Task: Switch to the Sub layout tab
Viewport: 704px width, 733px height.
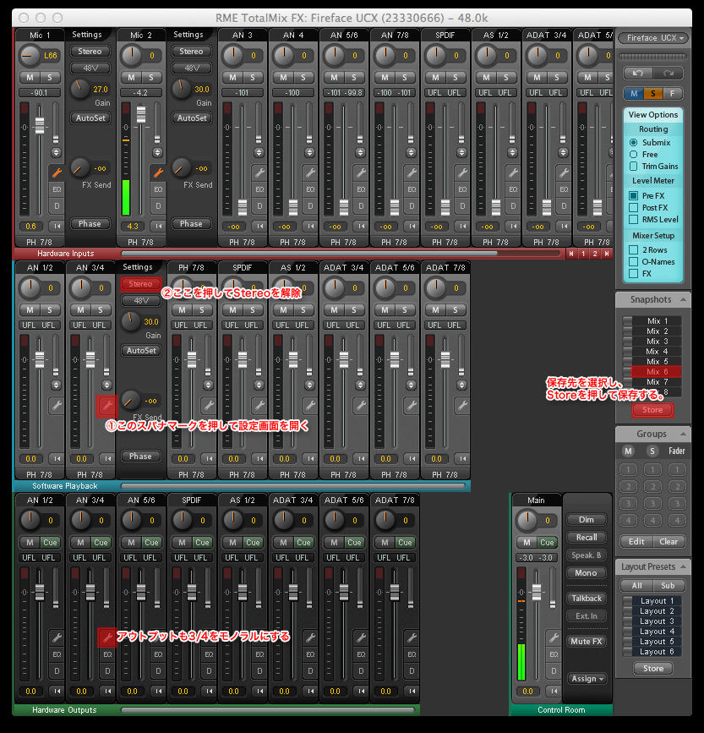Action: click(668, 585)
